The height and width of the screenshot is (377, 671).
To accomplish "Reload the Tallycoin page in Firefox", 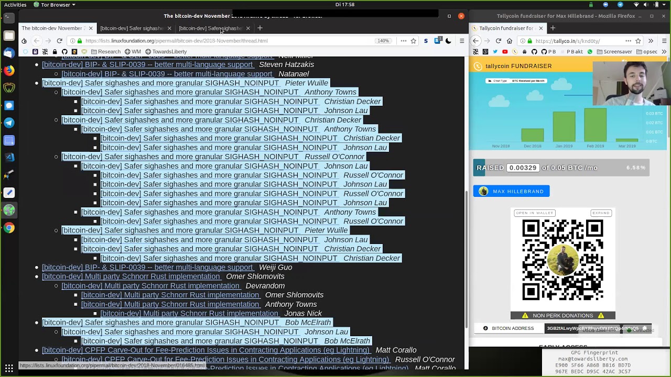I will 499,41.
